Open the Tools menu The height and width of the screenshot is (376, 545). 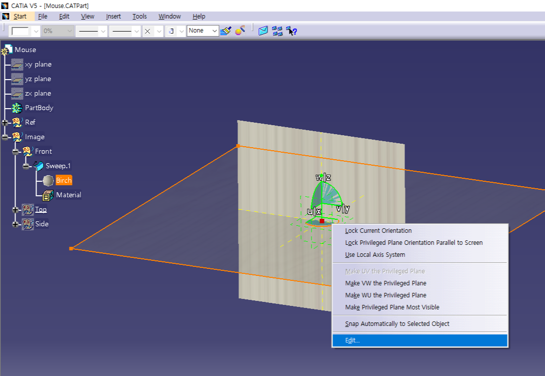click(x=139, y=17)
